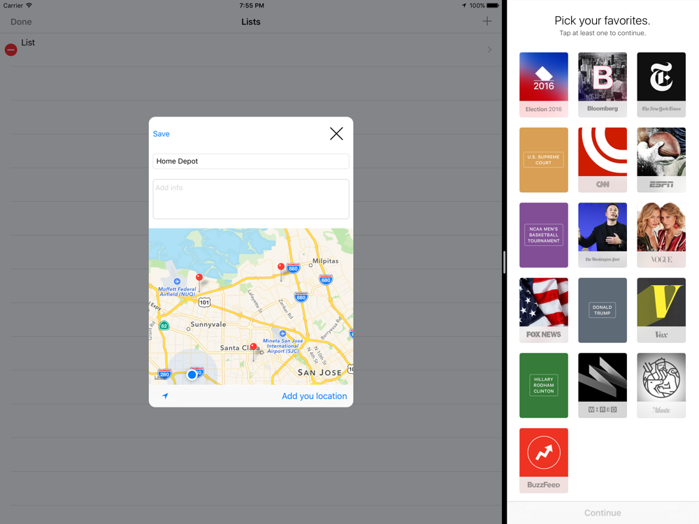Open the List row chevron
Screen dimensions: 699x524
point(489,50)
